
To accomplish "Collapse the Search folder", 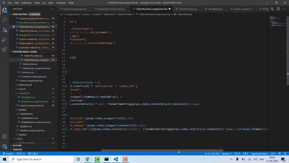I will pyautogui.click(x=22, y=89).
